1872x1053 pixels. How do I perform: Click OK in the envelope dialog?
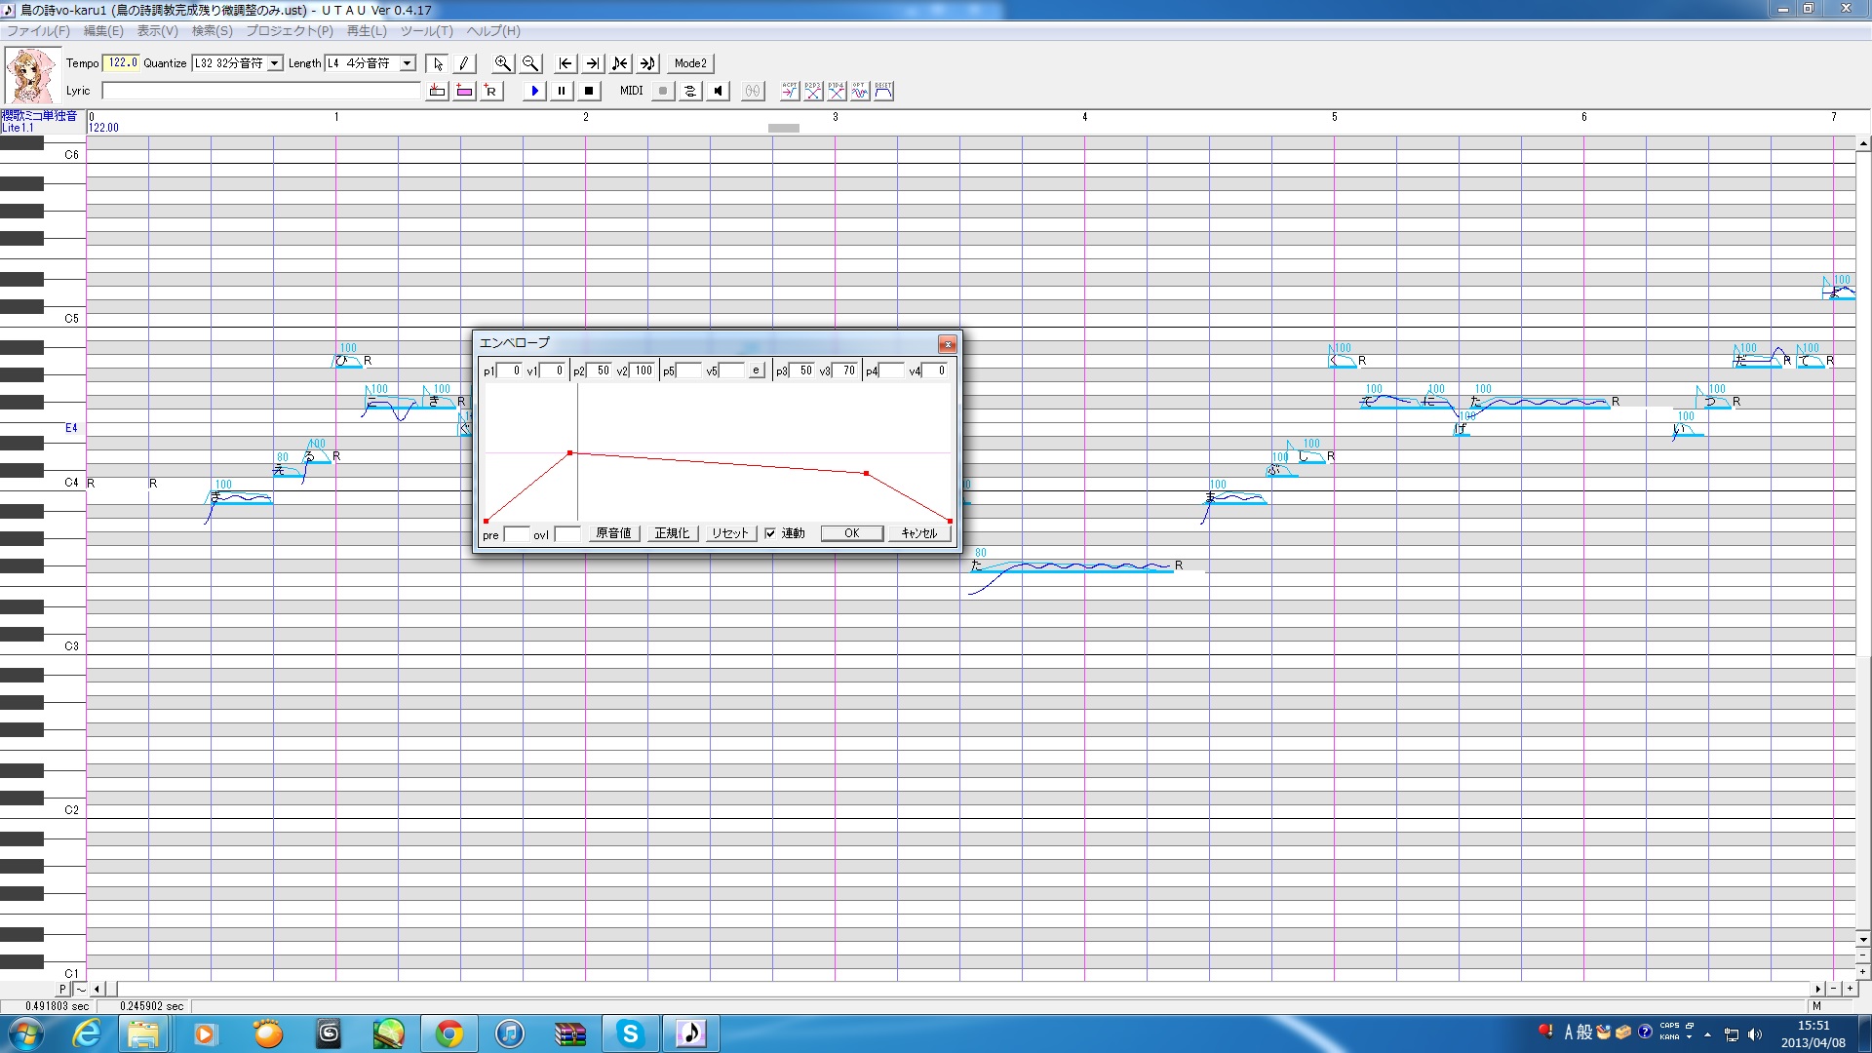coord(851,533)
